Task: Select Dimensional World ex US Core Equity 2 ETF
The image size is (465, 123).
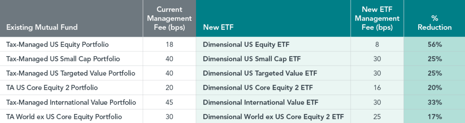Action: tap(273, 117)
